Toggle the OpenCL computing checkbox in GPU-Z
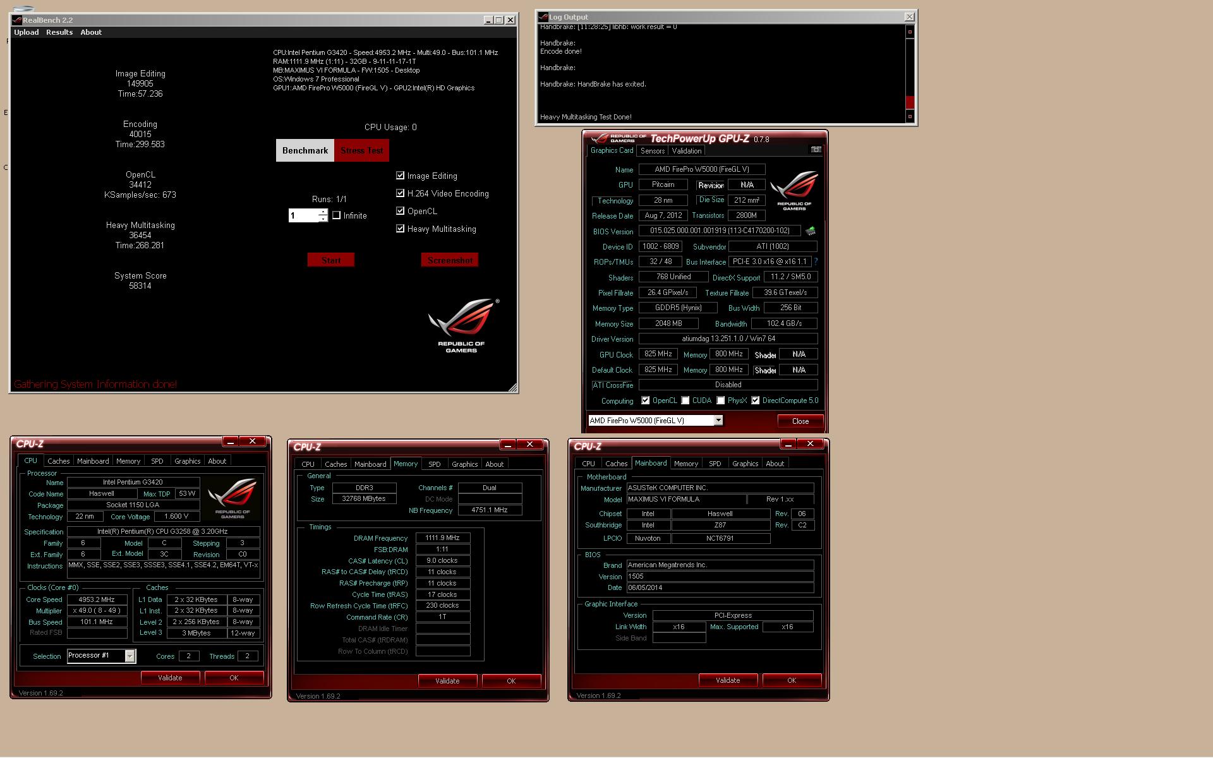 pos(645,400)
